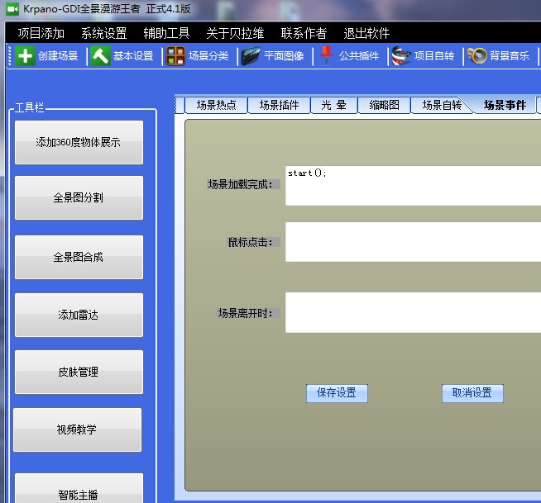Focus the 场景加载完成 text box

[413, 186]
